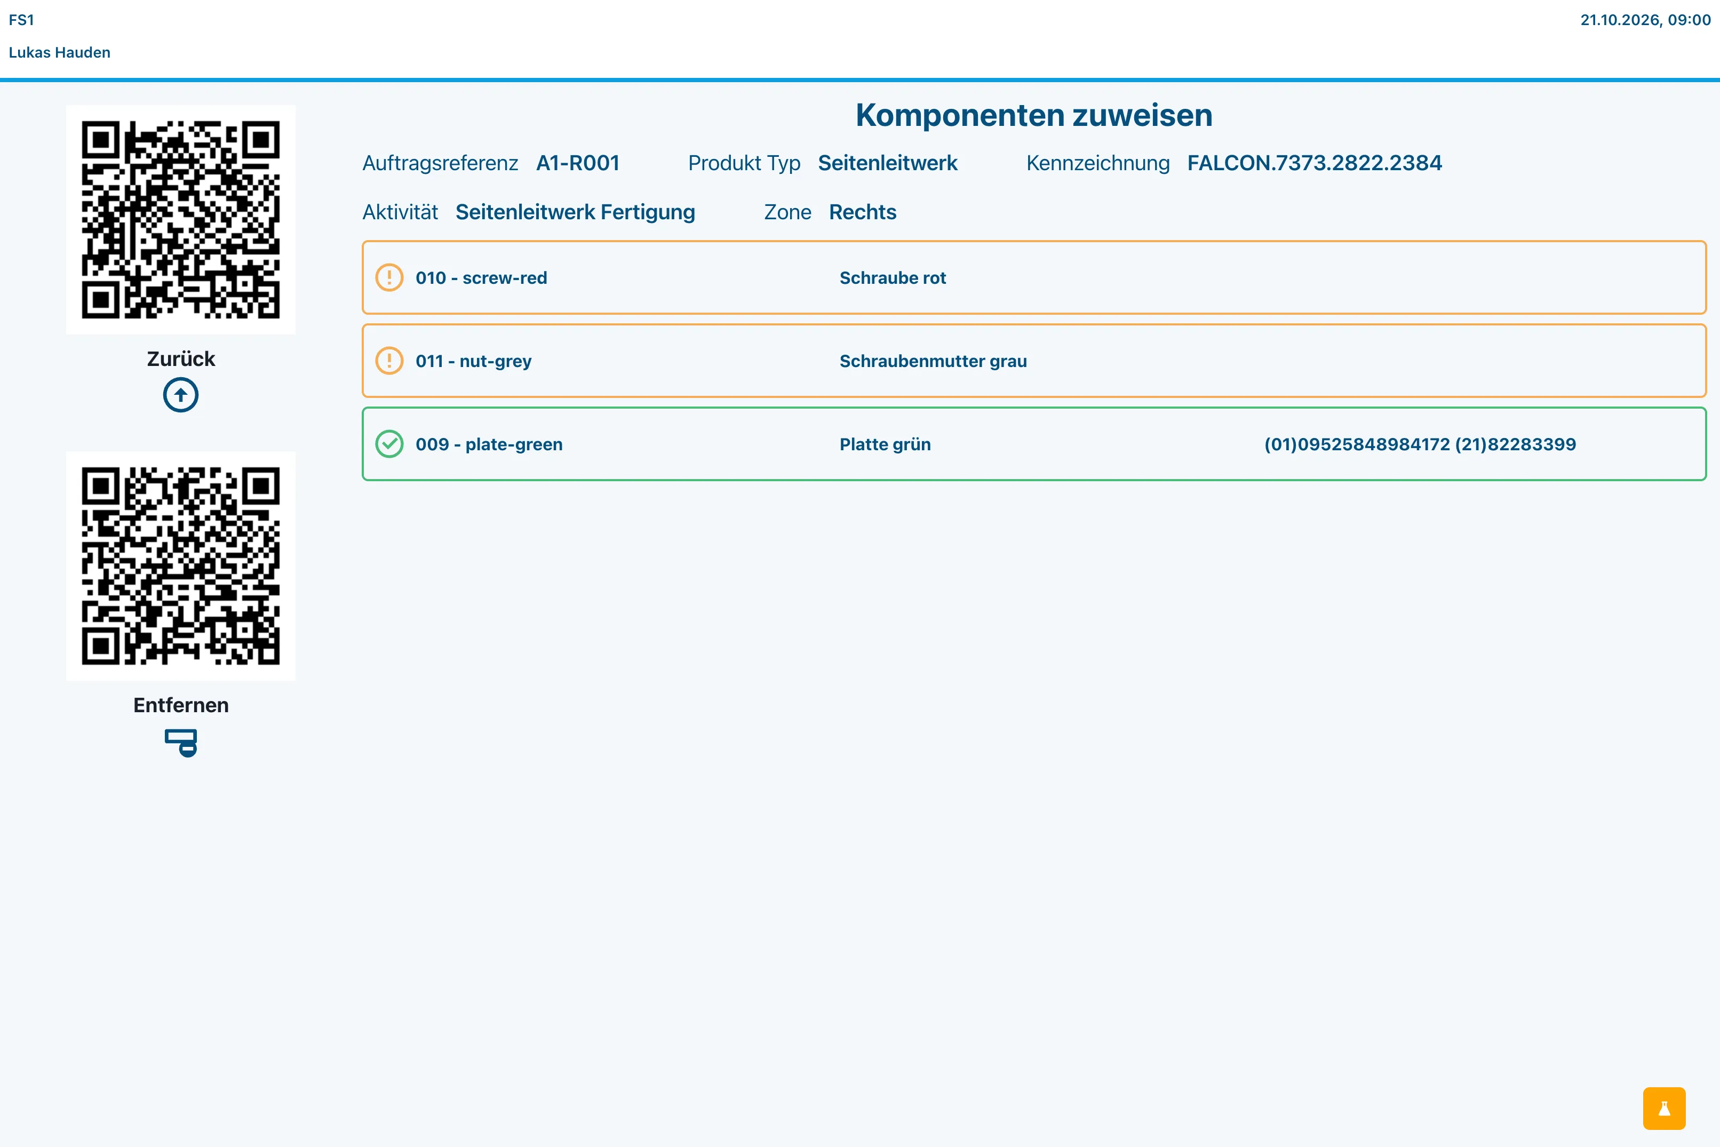Click the Zurück up-arrow circle icon
The width and height of the screenshot is (1720, 1147).
(181, 395)
